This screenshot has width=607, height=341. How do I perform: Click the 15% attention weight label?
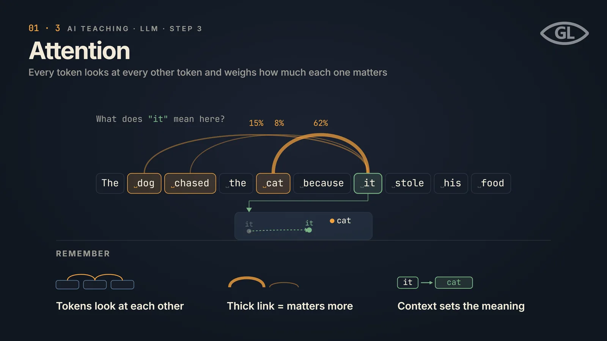tap(256, 123)
